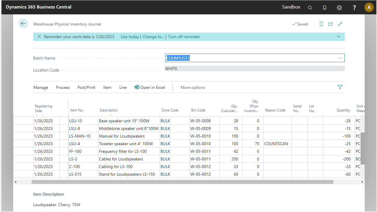Click Open in Excel button
The width and height of the screenshot is (377, 212).
click(150, 87)
